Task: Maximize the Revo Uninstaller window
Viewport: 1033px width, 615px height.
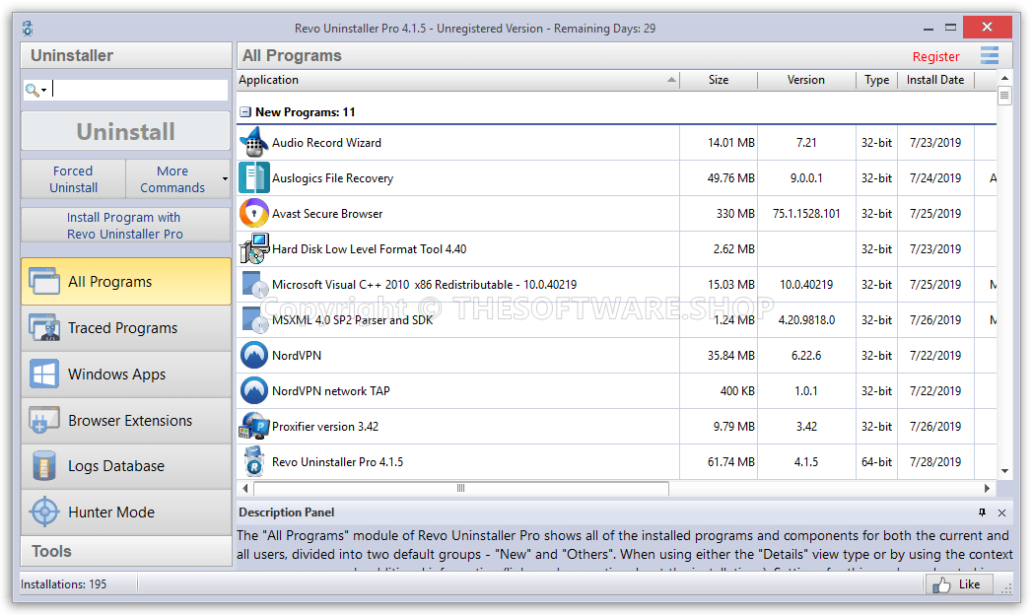Action: [x=950, y=28]
